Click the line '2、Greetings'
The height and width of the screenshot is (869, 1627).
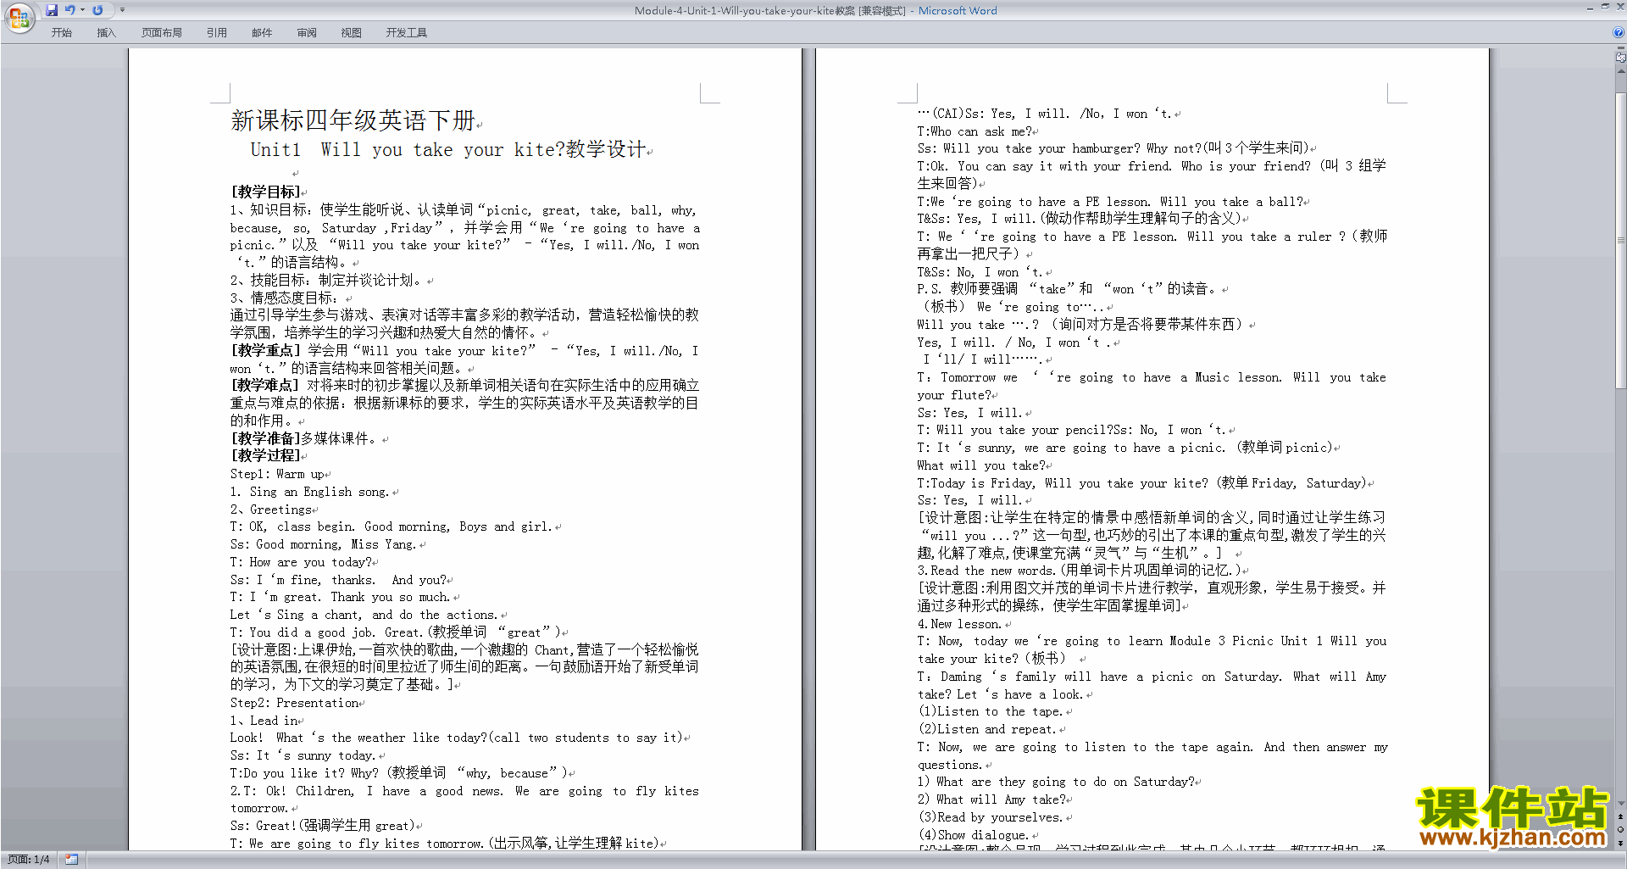[x=271, y=510]
